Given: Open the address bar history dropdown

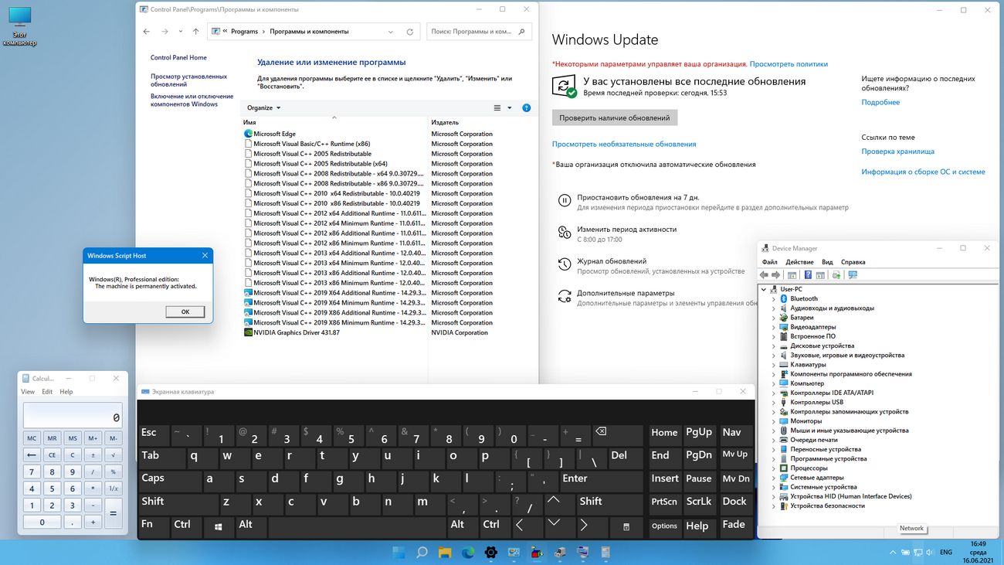Looking at the screenshot, I should click(392, 32).
